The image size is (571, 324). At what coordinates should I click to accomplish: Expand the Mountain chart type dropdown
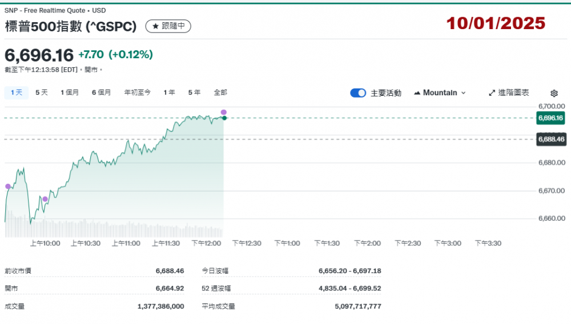(440, 93)
